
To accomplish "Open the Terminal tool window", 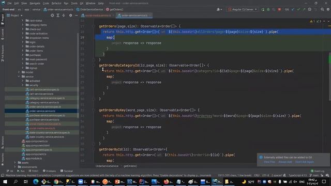I will (67, 171).
